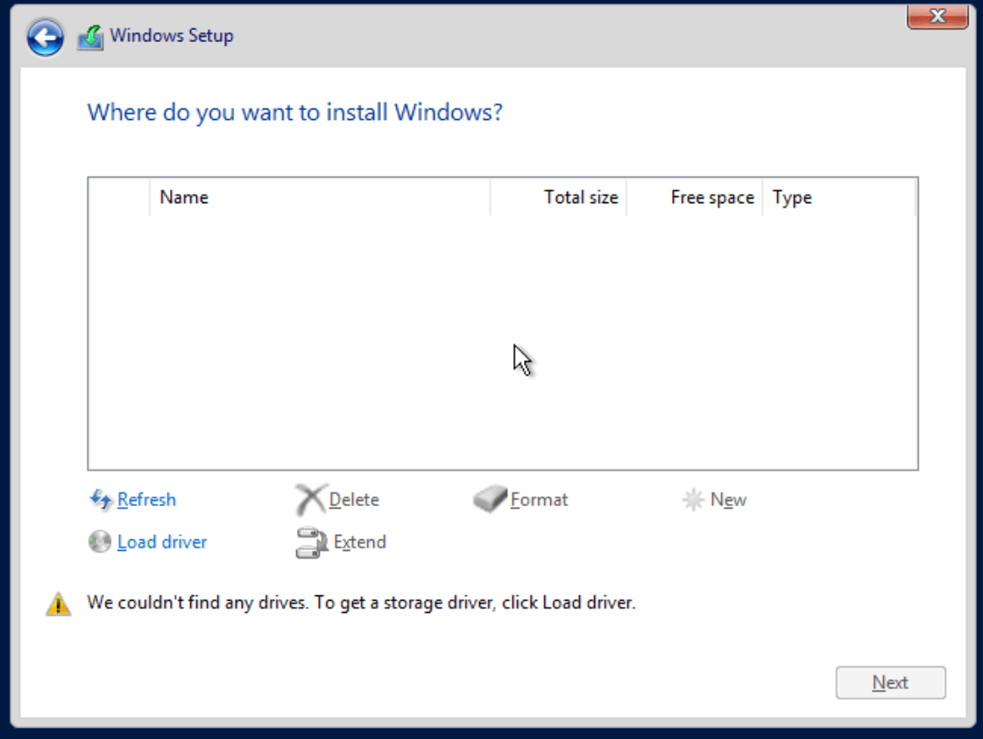Click the Delete link text
The height and width of the screenshot is (739, 983).
[356, 499]
